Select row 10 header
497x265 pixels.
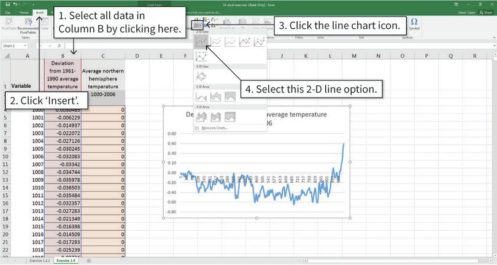[6, 156]
